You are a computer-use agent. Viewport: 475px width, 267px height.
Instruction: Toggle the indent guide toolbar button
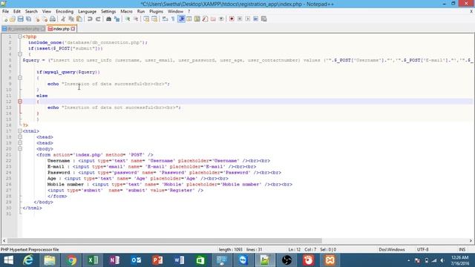[181, 19]
